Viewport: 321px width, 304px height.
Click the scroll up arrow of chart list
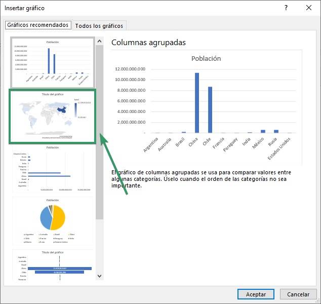click(x=100, y=42)
